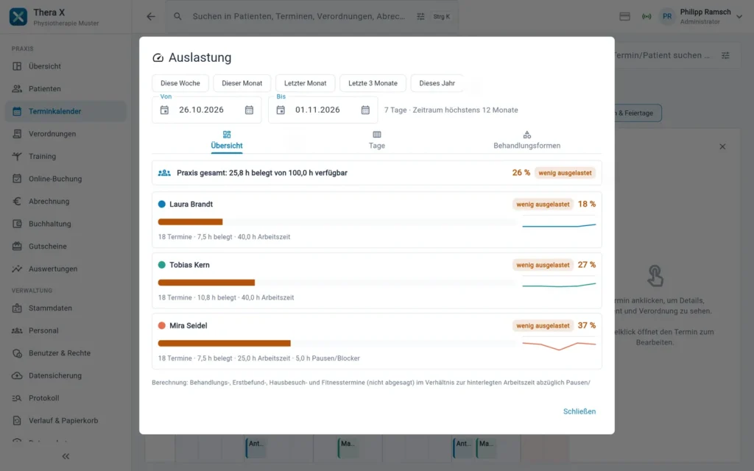The image size is (754, 471).
Task: Go to Patienten in the sidebar
Action: 66,89
